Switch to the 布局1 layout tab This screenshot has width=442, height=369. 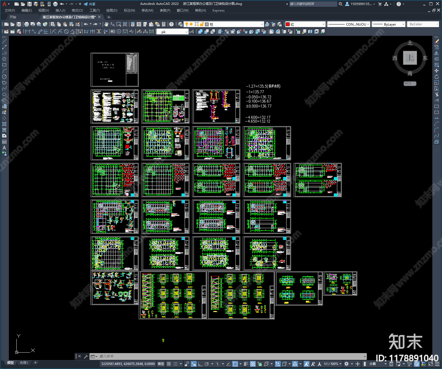coord(24,363)
